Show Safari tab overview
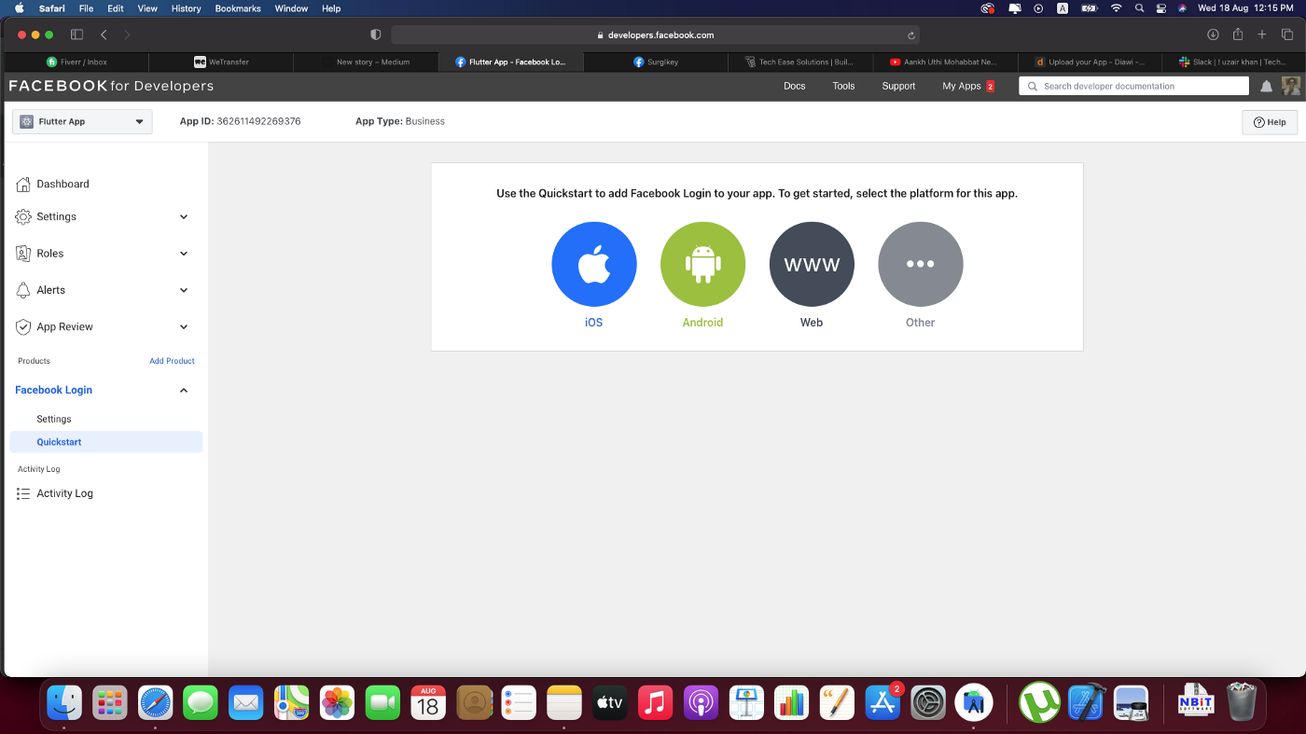 (1287, 35)
